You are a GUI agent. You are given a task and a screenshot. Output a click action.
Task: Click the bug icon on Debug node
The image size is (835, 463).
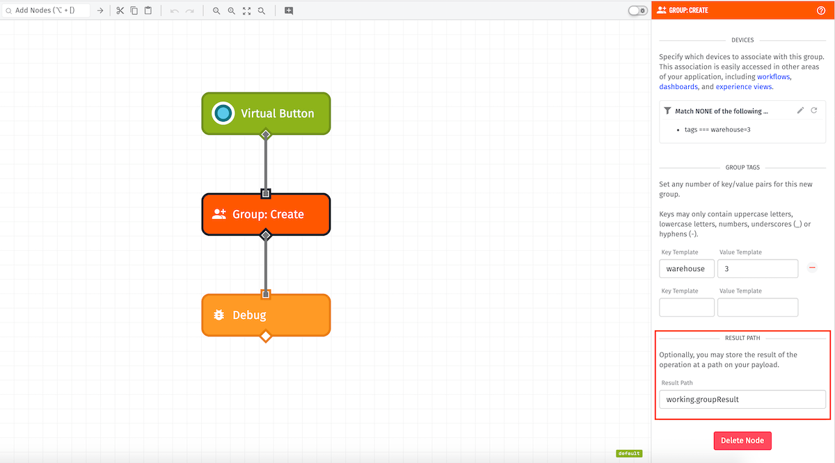(218, 315)
